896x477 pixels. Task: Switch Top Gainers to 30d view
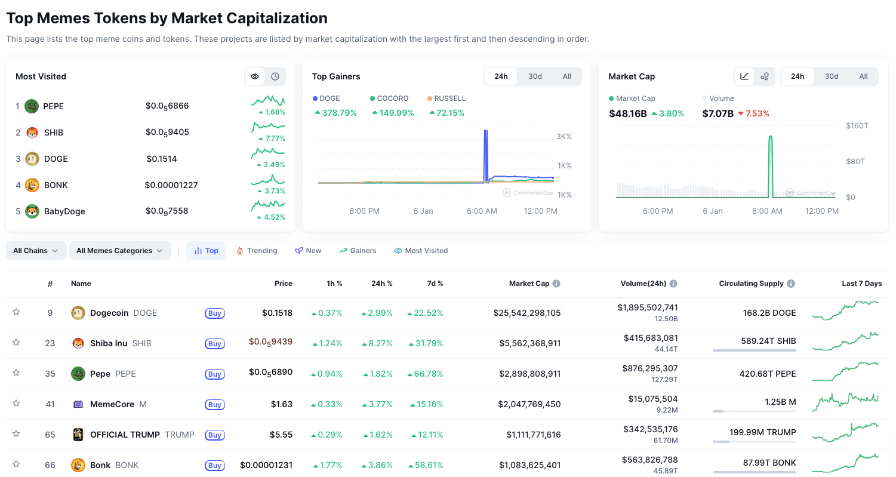[535, 76]
